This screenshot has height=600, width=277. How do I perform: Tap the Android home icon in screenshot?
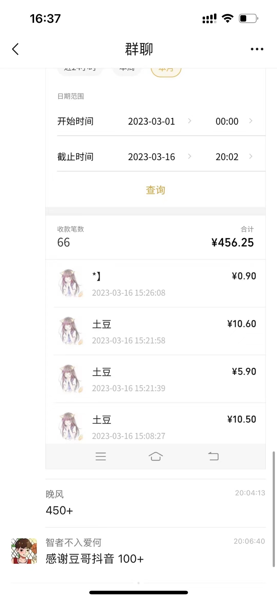(156, 456)
